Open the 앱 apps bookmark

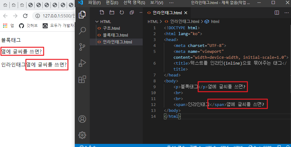coord(8,25)
